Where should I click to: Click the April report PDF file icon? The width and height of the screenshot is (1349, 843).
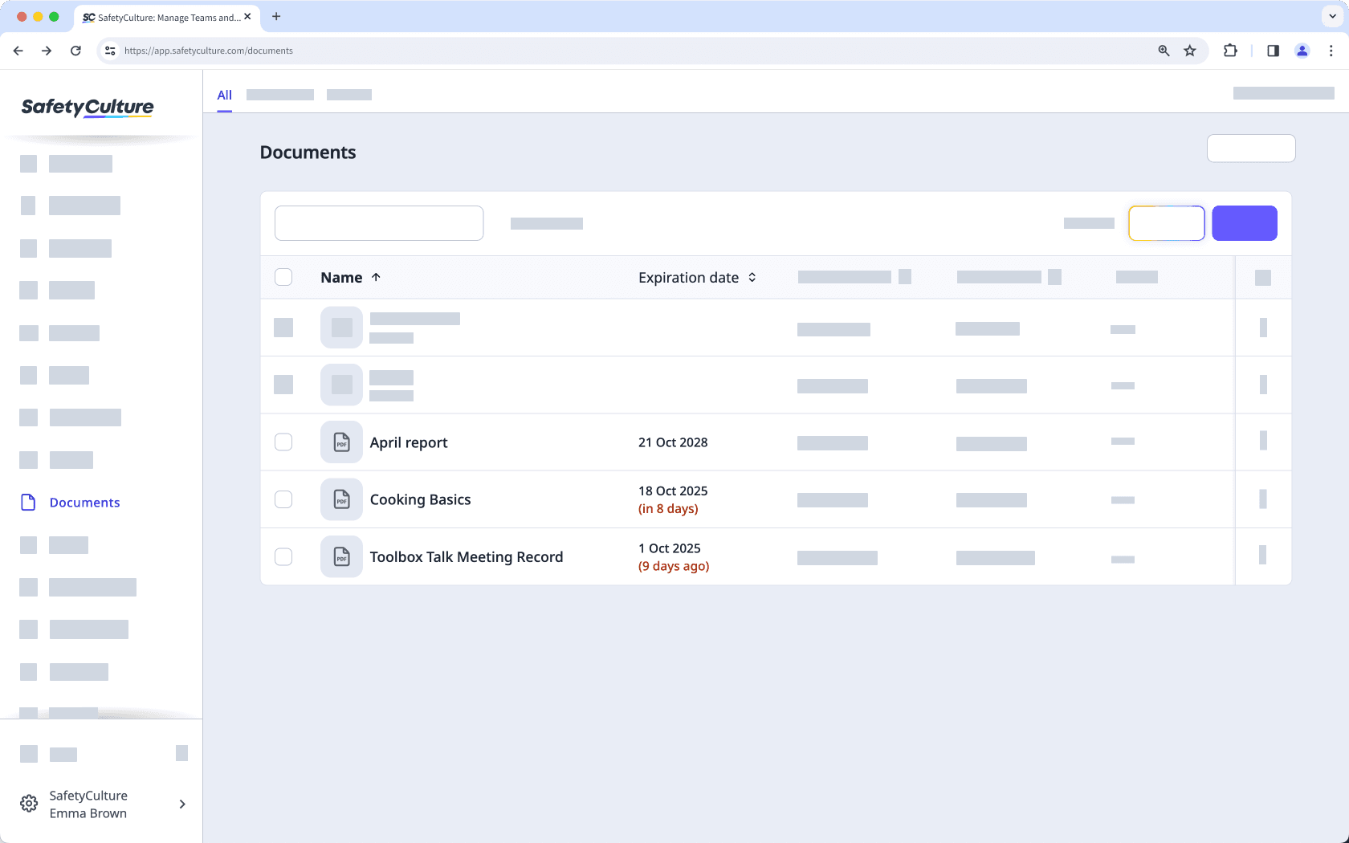341,442
